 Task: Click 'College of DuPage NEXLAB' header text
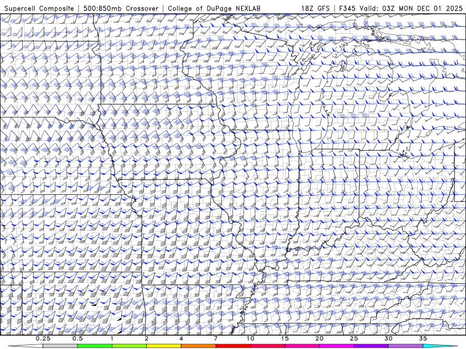pos(214,9)
